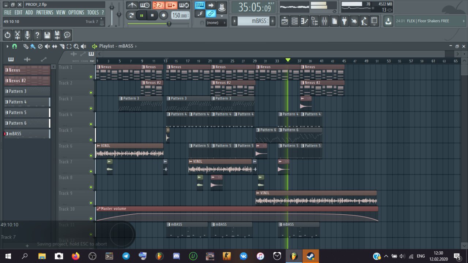The image size is (468, 263).
Task: Click the Render audio file icon
Action: [x=57, y=35]
